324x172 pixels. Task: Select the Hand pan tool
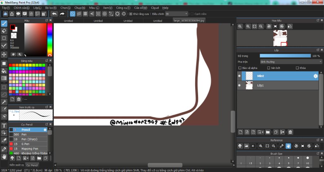click(x=4, y=157)
